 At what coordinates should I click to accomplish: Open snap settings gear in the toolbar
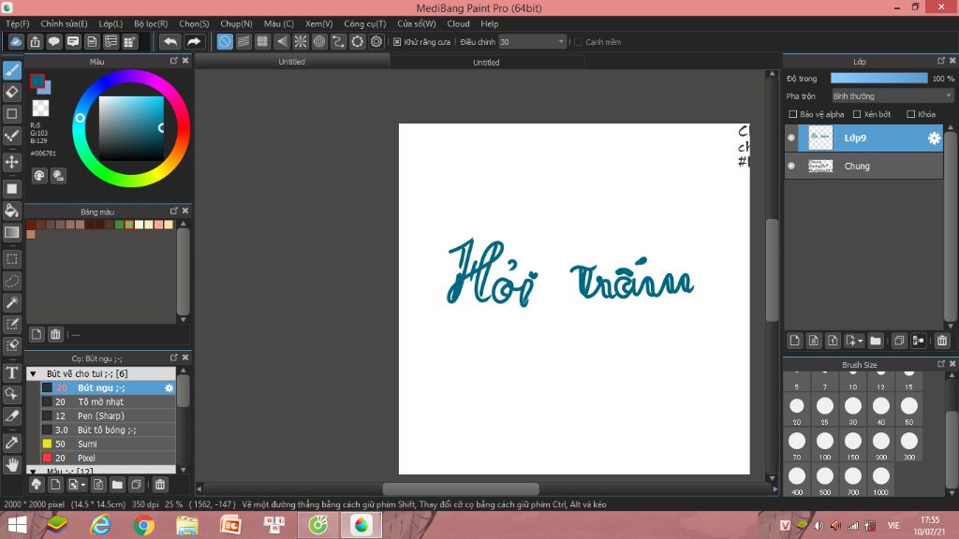pos(376,41)
